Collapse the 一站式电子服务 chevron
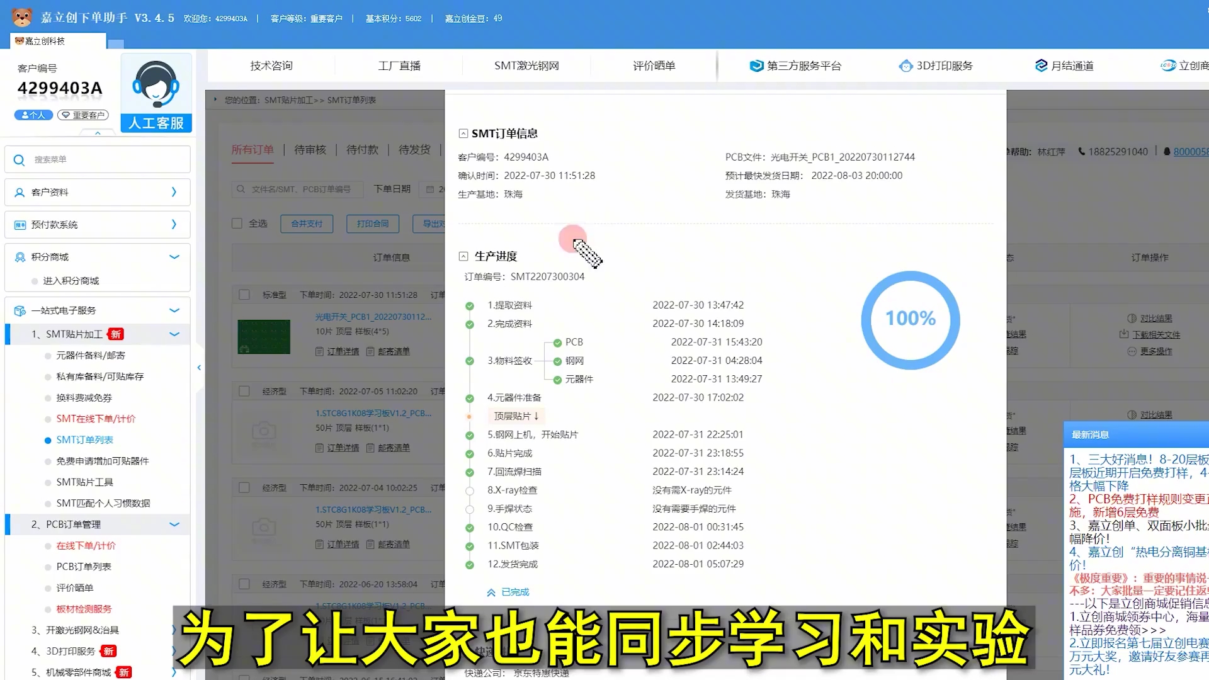The image size is (1209, 680). (174, 310)
